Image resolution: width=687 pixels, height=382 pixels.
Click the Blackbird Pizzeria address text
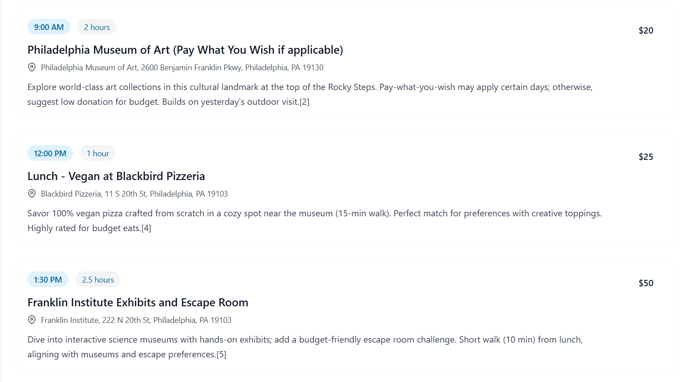point(134,193)
